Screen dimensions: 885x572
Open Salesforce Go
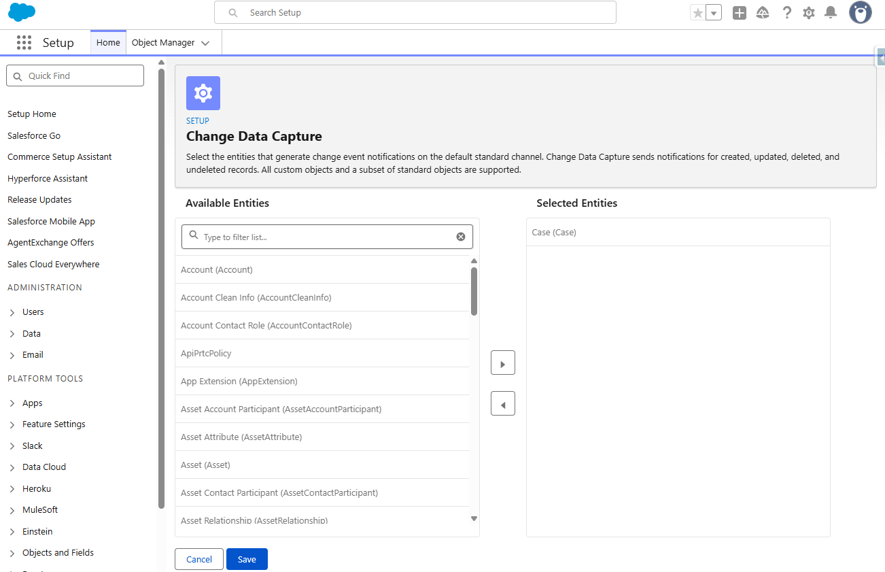tap(34, 136)
